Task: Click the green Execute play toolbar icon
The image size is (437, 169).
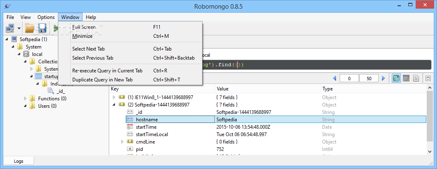Action: pyautogui.click(x=55, y=28)
